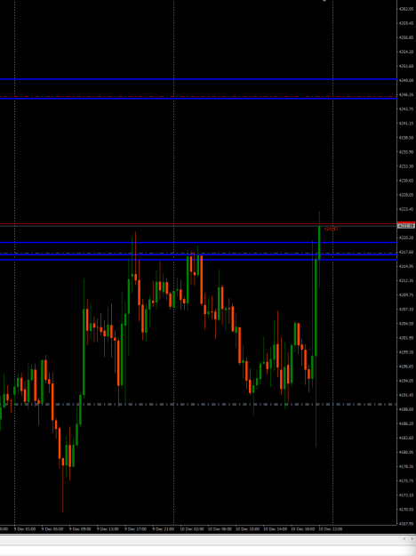Image resolution: width=416 pixels, height=556 pixels.
Task: Click the 10 Dec 14:00 time label
Action: 275,529
